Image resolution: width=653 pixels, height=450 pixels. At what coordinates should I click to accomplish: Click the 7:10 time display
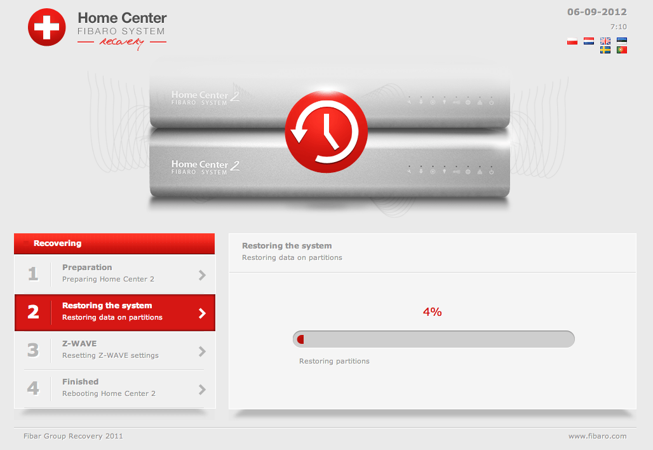[x=619, y=27]
